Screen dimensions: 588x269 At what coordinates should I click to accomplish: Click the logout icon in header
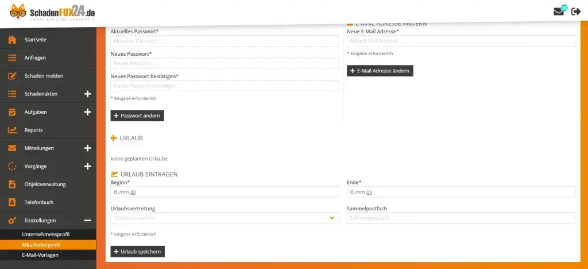click(576, 11)
